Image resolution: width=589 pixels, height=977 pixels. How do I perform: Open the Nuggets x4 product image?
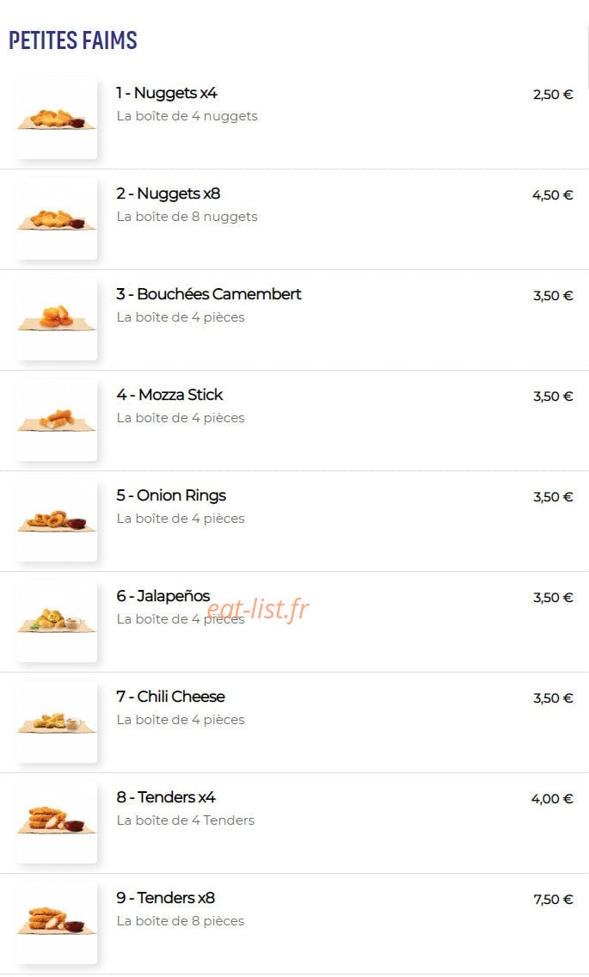point(56,118)
